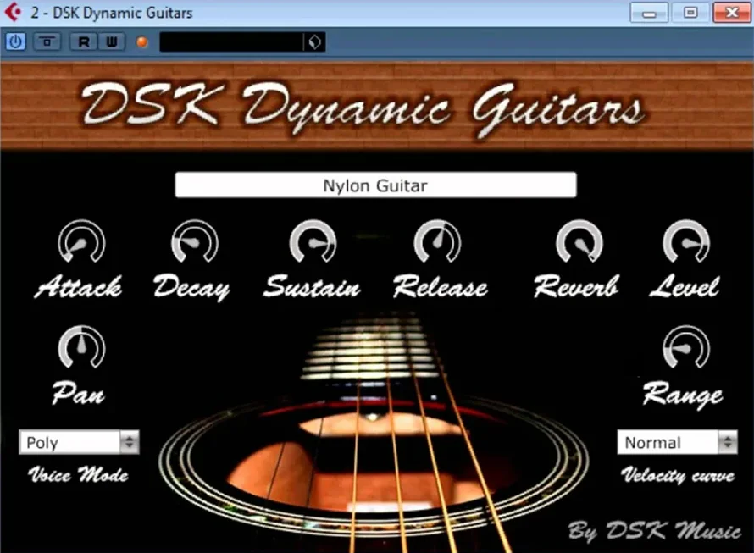
Task: Open the Voice Mode Poly dropdown
Action: [79, 442]
